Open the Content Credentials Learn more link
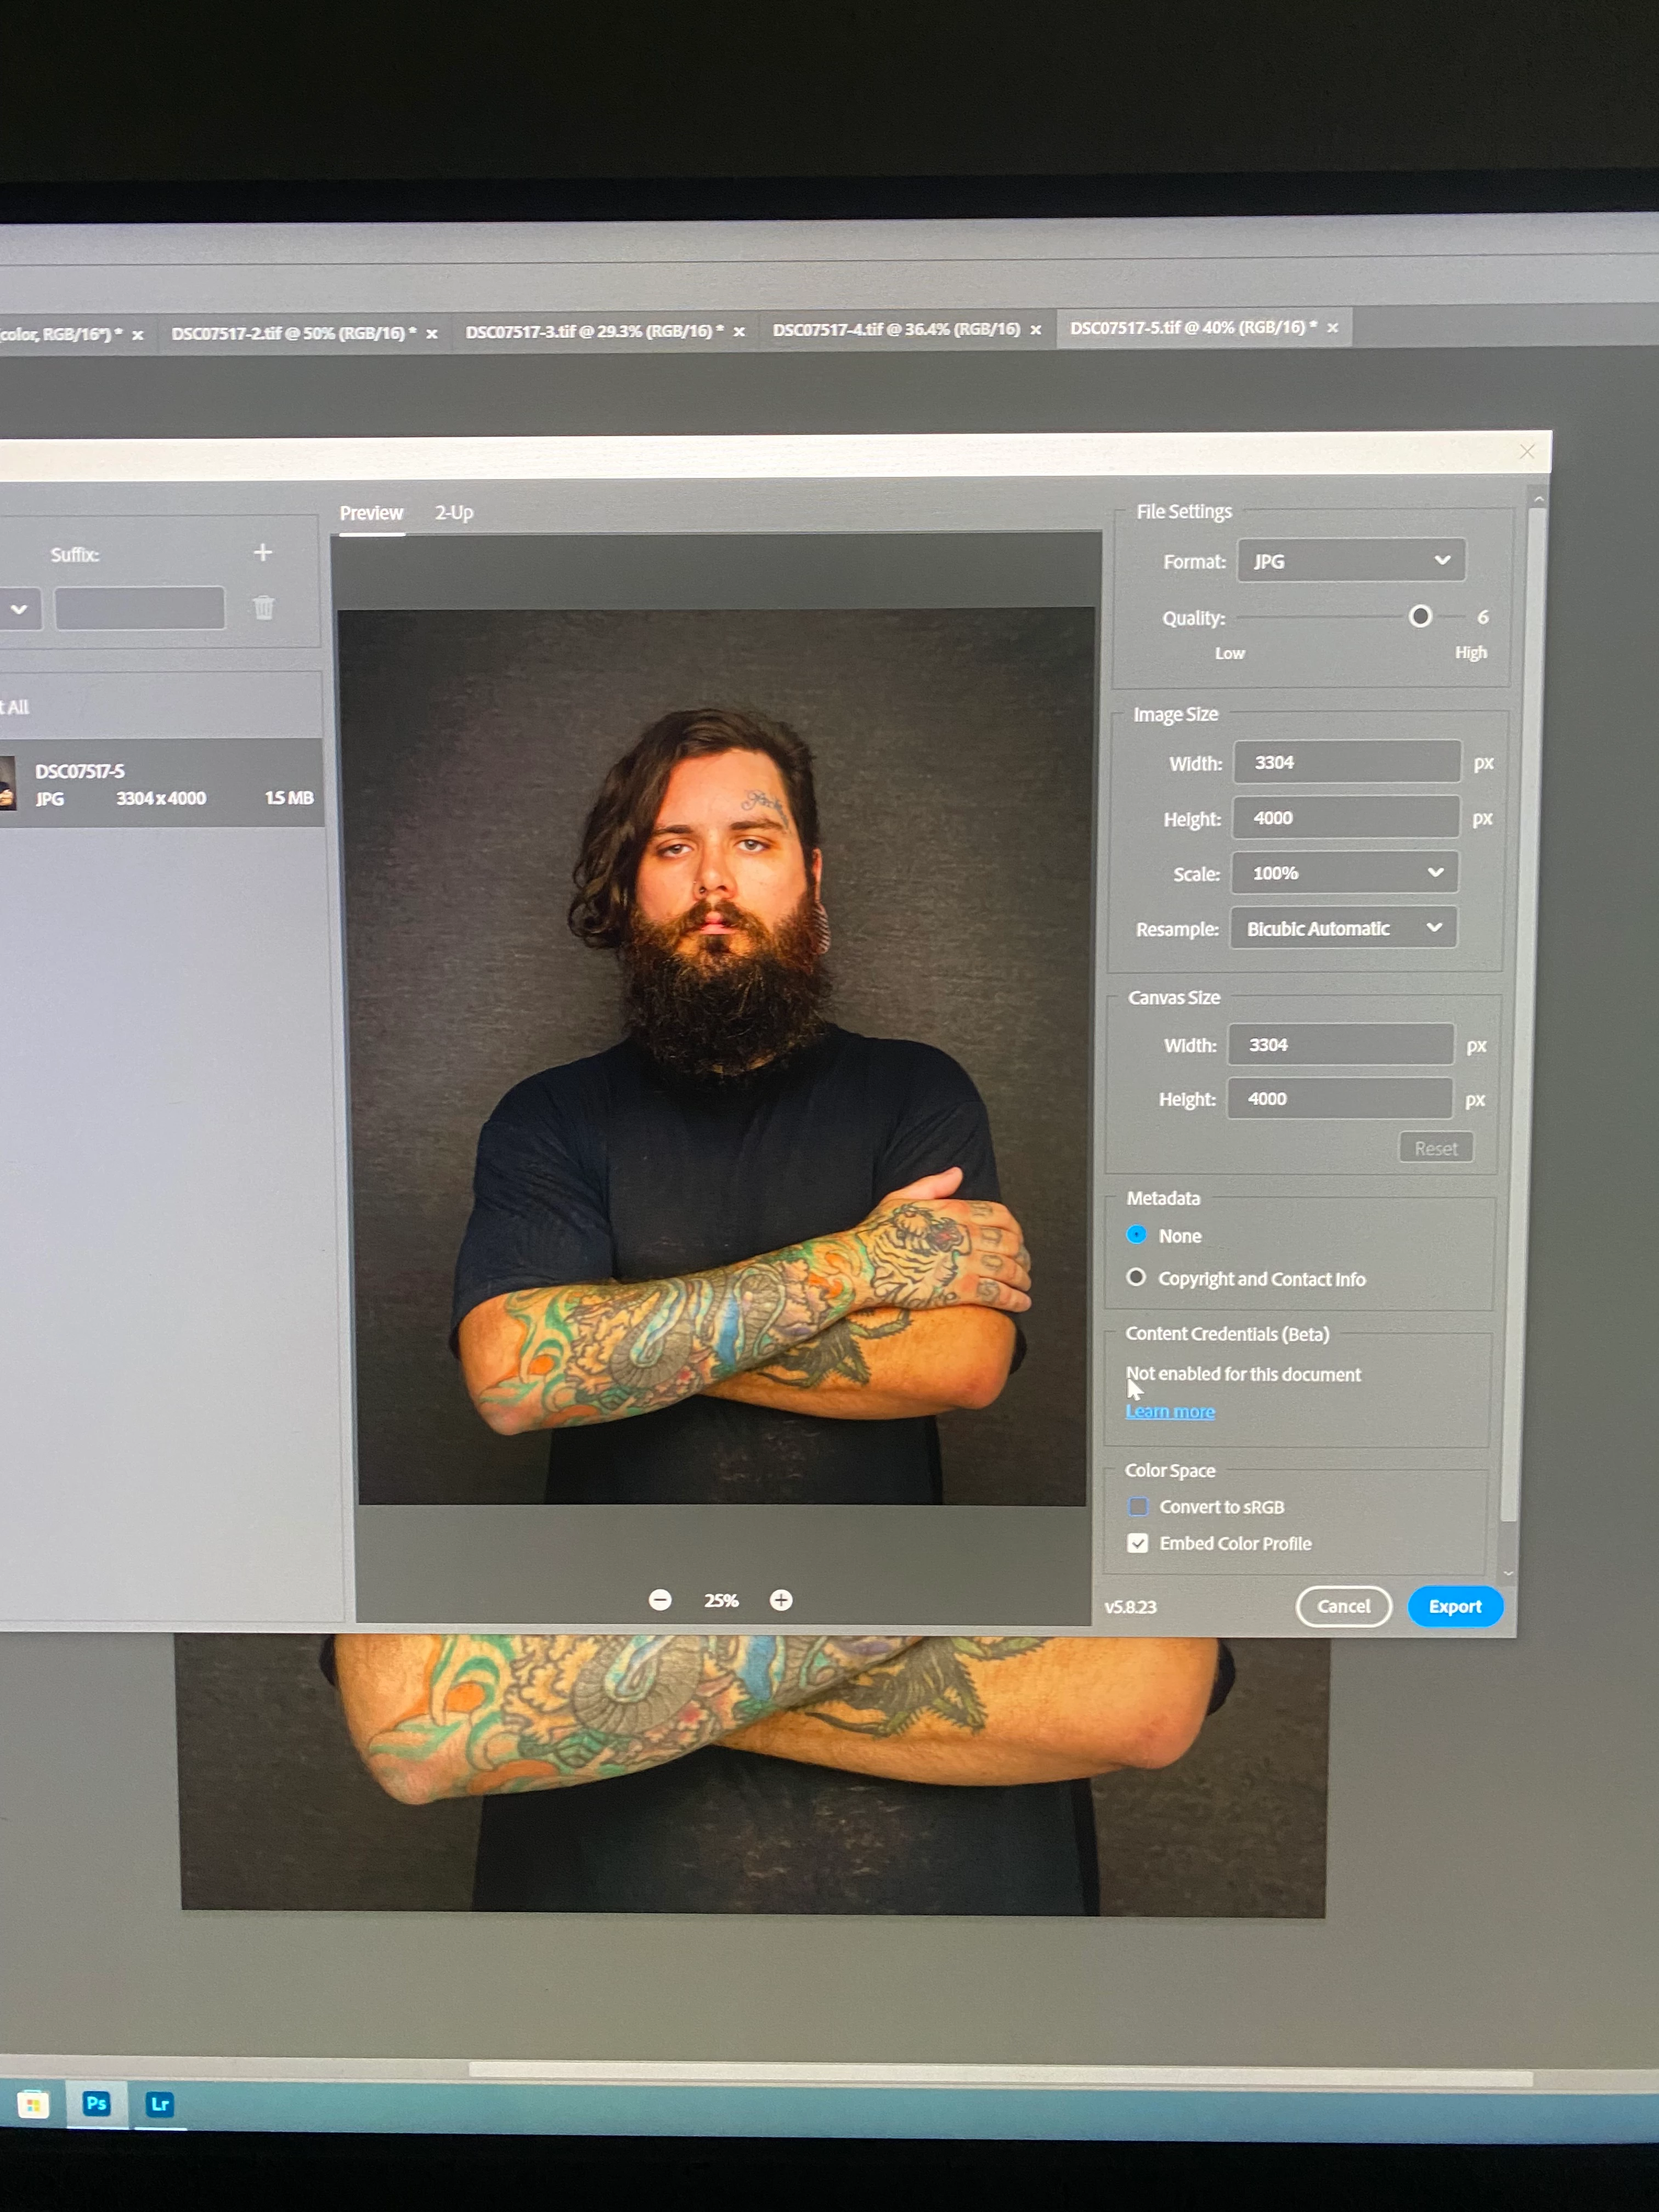Viewport: 1659px width, 2212px height. pos(1170,1411)
